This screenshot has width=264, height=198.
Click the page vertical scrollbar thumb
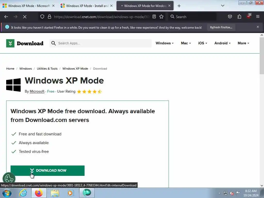[x=262, y=56]
